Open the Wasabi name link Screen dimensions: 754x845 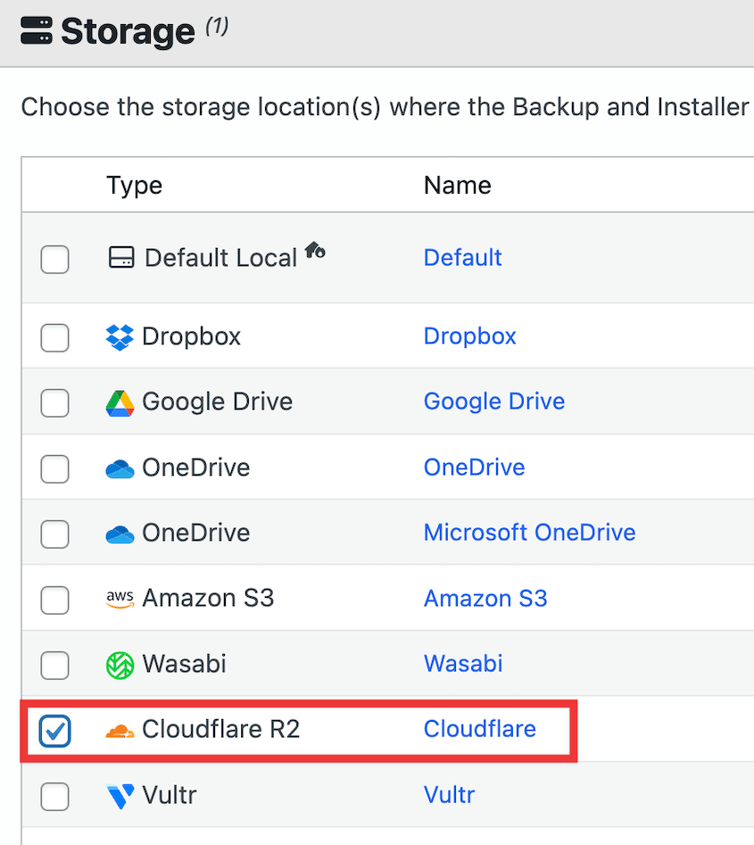coord(463,663)
